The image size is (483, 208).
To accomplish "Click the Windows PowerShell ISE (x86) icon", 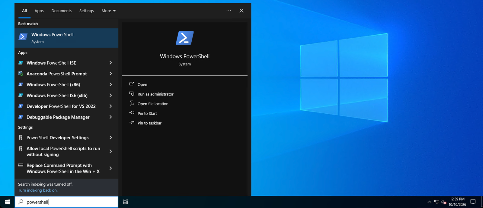I will click(x=21, y=95).
